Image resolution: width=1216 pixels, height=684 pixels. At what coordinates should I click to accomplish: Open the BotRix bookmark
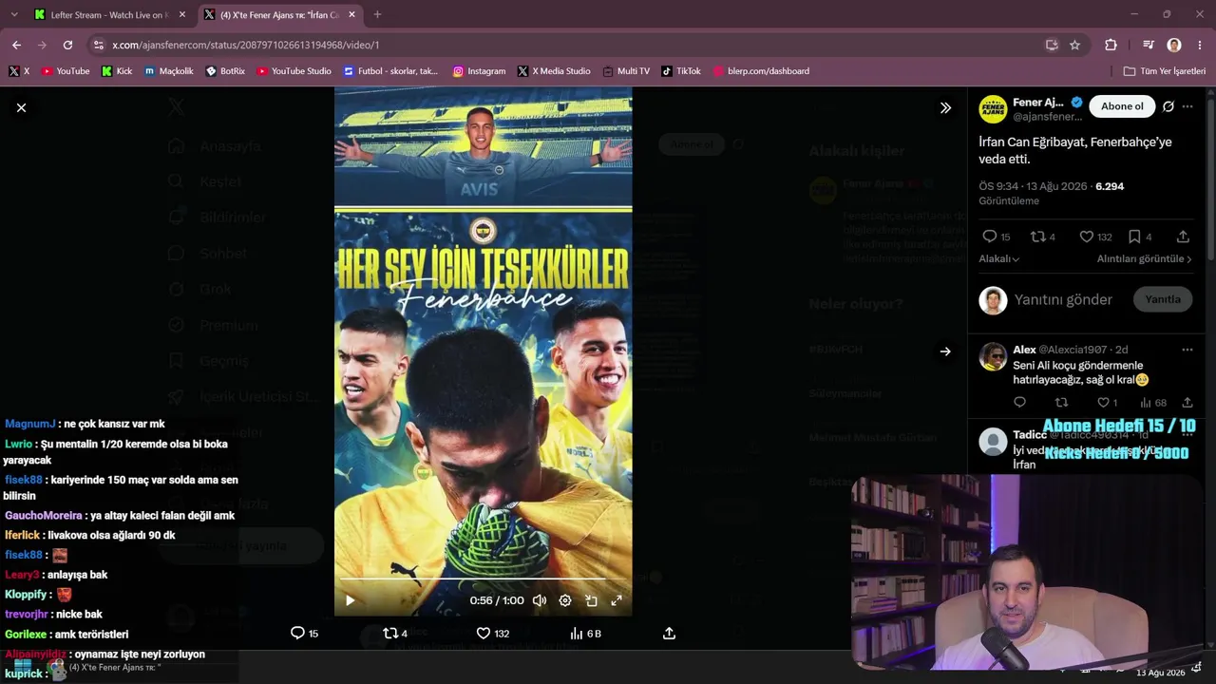coord(225,71)
